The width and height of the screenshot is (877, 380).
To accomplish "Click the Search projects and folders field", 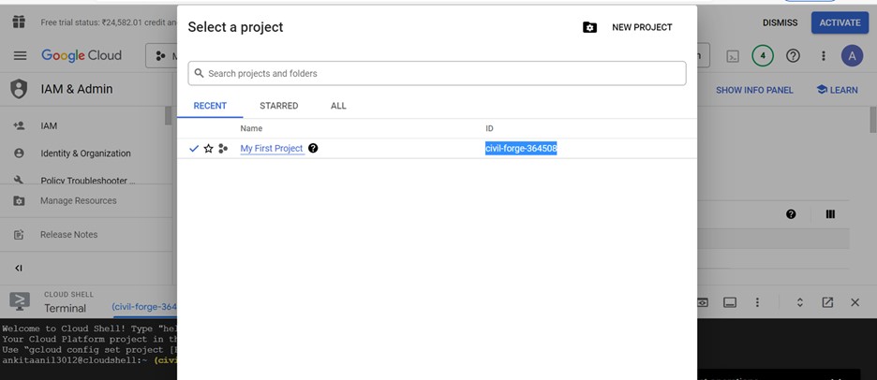I will pyautogui.click(x=437, y=73).
